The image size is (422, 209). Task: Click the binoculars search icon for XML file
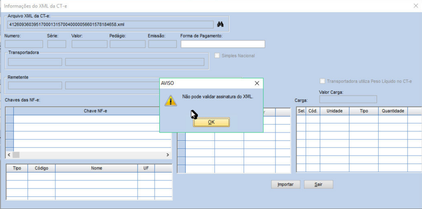click(x=220, y=24)
